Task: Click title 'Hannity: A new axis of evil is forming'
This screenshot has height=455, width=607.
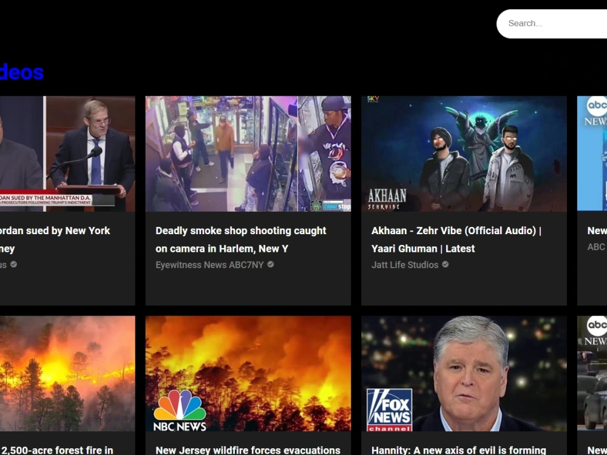Action: pyautogui.click(x=459, y=450)
